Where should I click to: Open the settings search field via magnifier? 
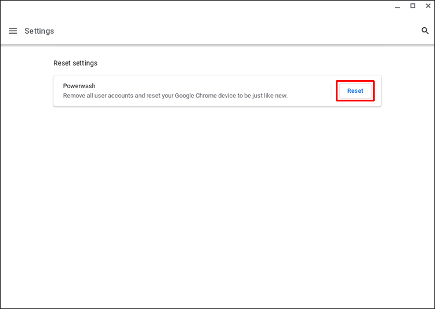point(425,31)
